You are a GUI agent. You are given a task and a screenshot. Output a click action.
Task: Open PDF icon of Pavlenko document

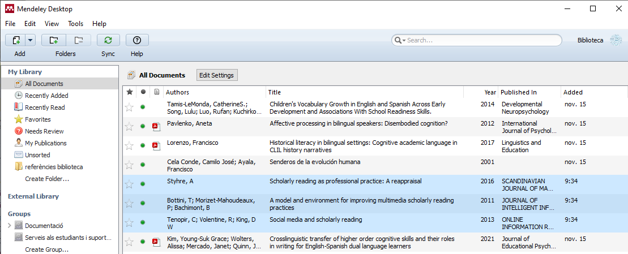coord(156,126)
